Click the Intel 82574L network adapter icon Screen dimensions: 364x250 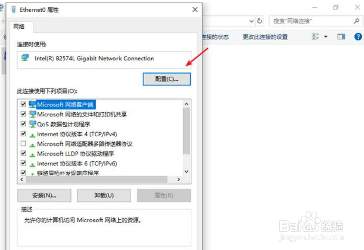pyautogui.click(x=25, y=57)
